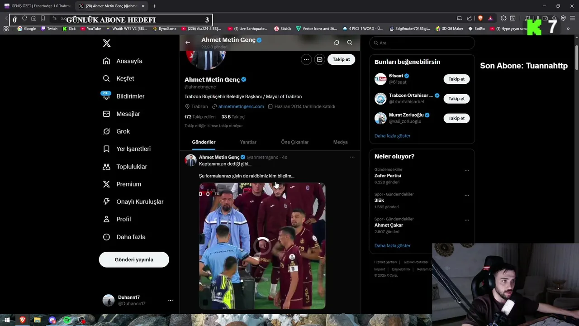The image size is (579, 326).
Task: Switch to the Öne Çıkanlar tab
Action: 295,142
